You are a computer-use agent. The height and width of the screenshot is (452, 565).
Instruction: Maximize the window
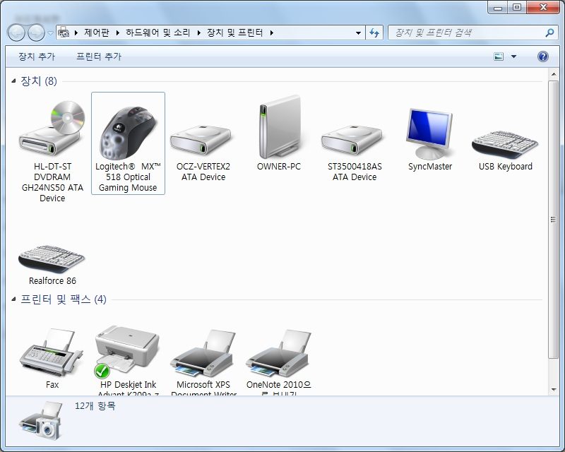517,7
